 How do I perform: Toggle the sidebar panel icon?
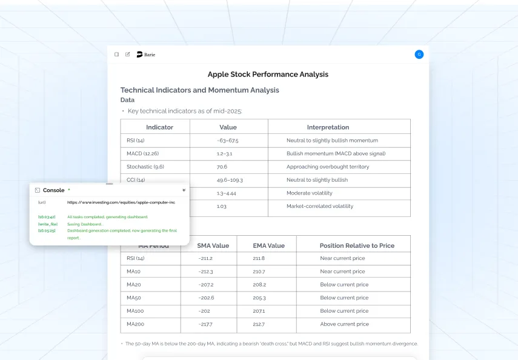coord(116,54)
